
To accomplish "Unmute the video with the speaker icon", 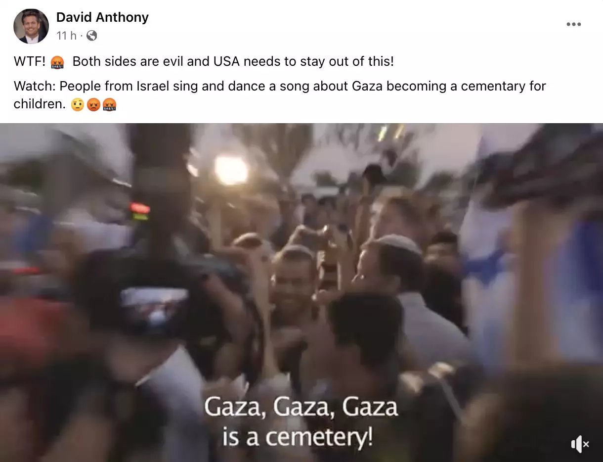I will coord(580,444).
